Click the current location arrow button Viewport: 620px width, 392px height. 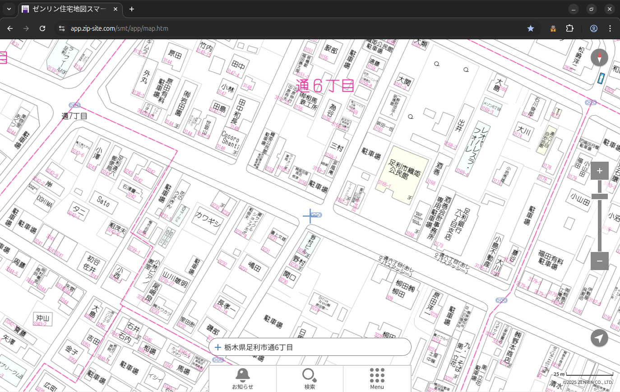click(x=599, y=338)
